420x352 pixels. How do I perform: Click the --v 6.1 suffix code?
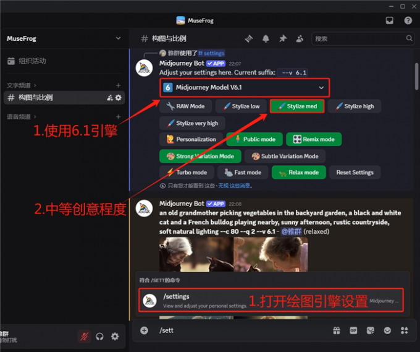[293, 72]
